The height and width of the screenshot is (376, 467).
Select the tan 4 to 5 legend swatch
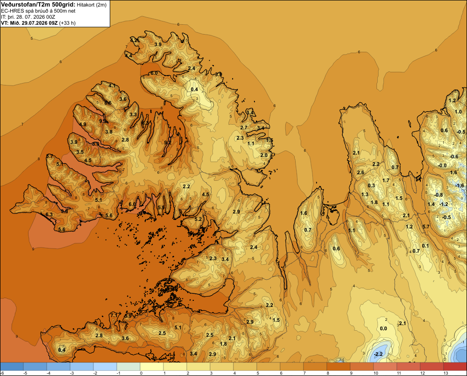coord(245,366)
